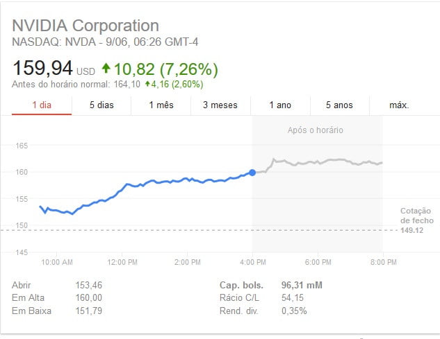
Task: Click the green up arrow beside 10,82
Action: click(x=106, y=69)
